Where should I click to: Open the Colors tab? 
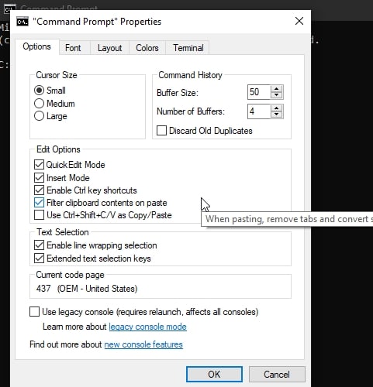pos(147,48)
